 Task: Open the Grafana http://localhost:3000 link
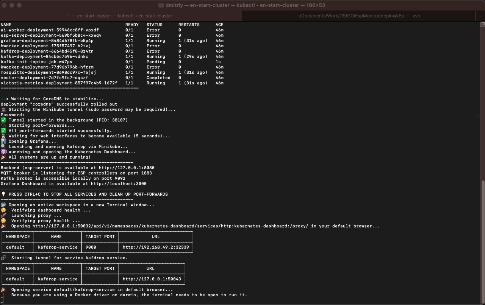tap(119, 184)
